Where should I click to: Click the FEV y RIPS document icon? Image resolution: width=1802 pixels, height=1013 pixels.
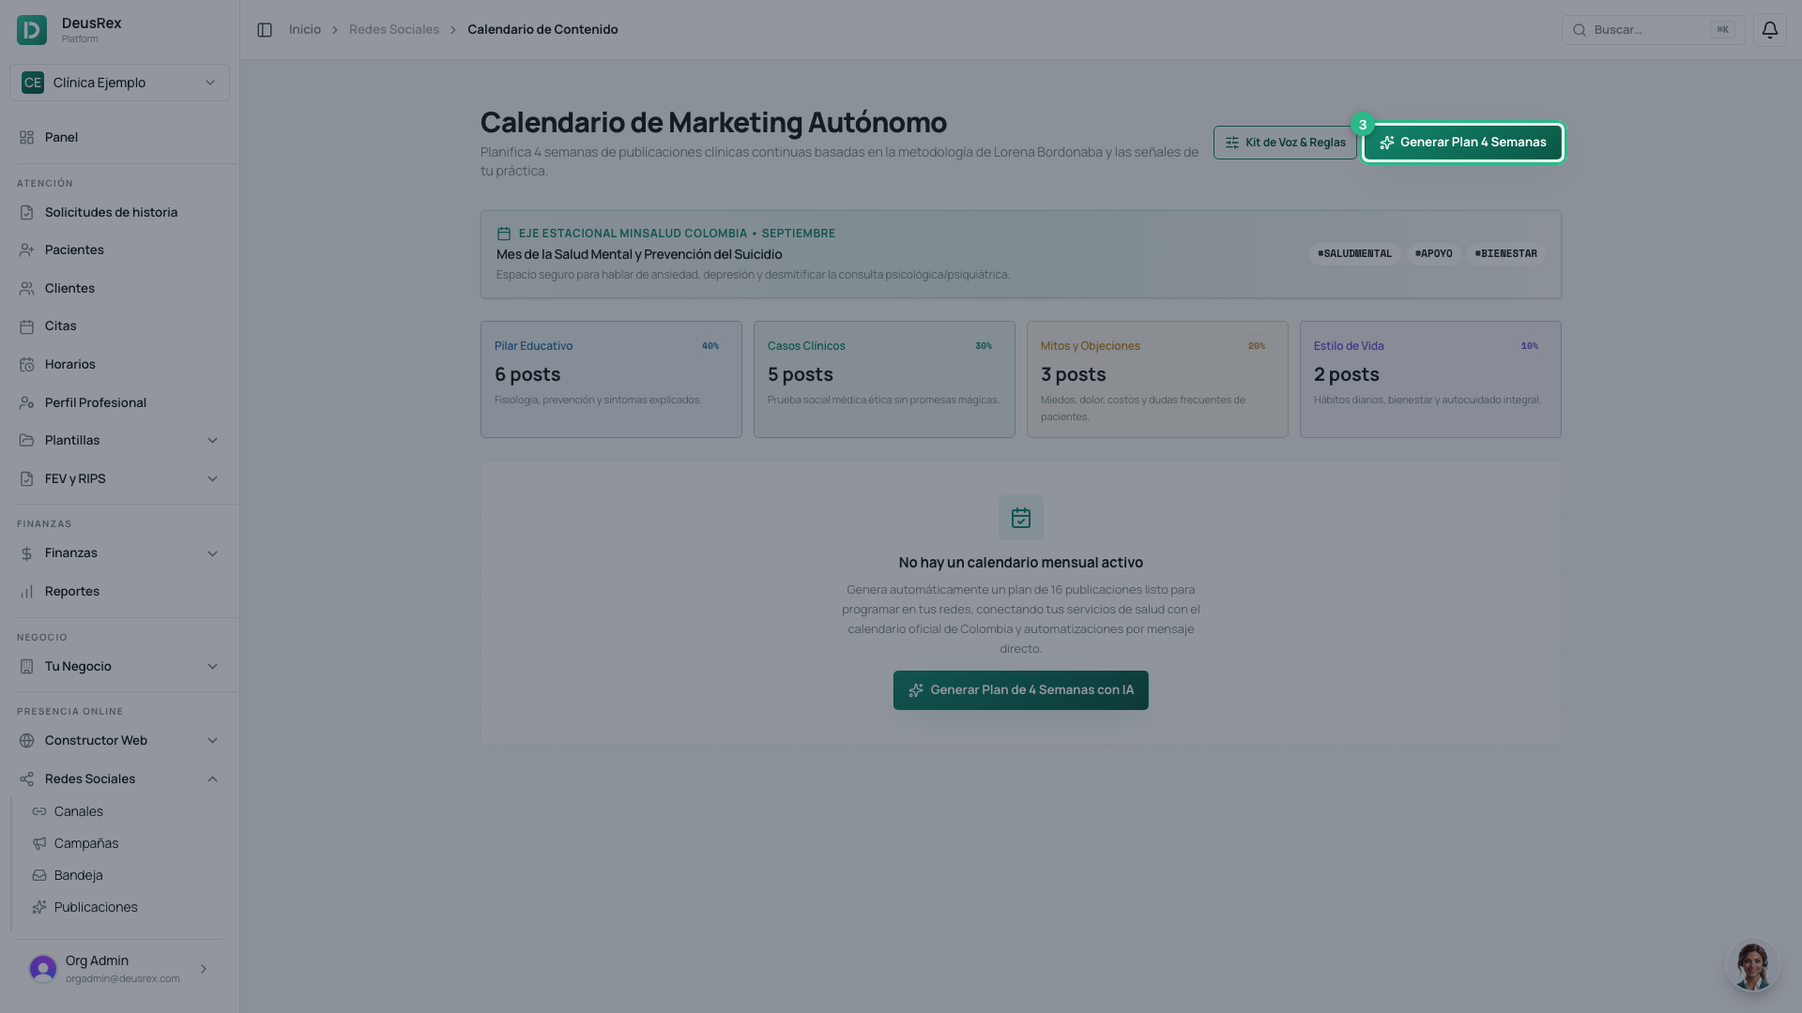[x=26, y=479]
